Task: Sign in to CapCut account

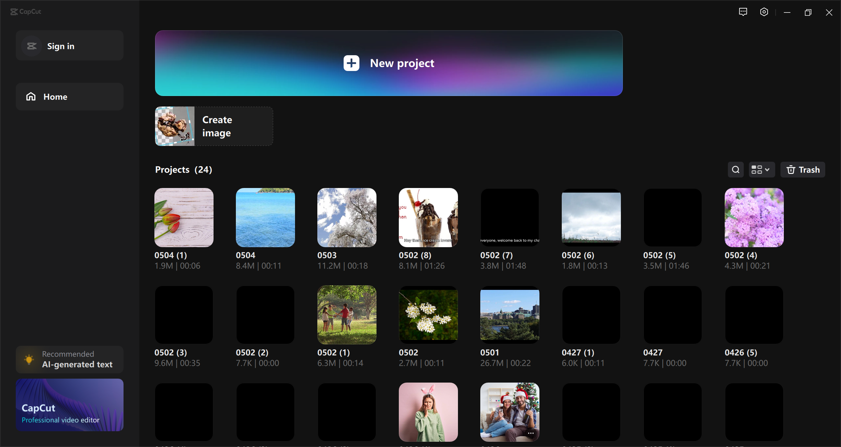Action: (70, 45)
